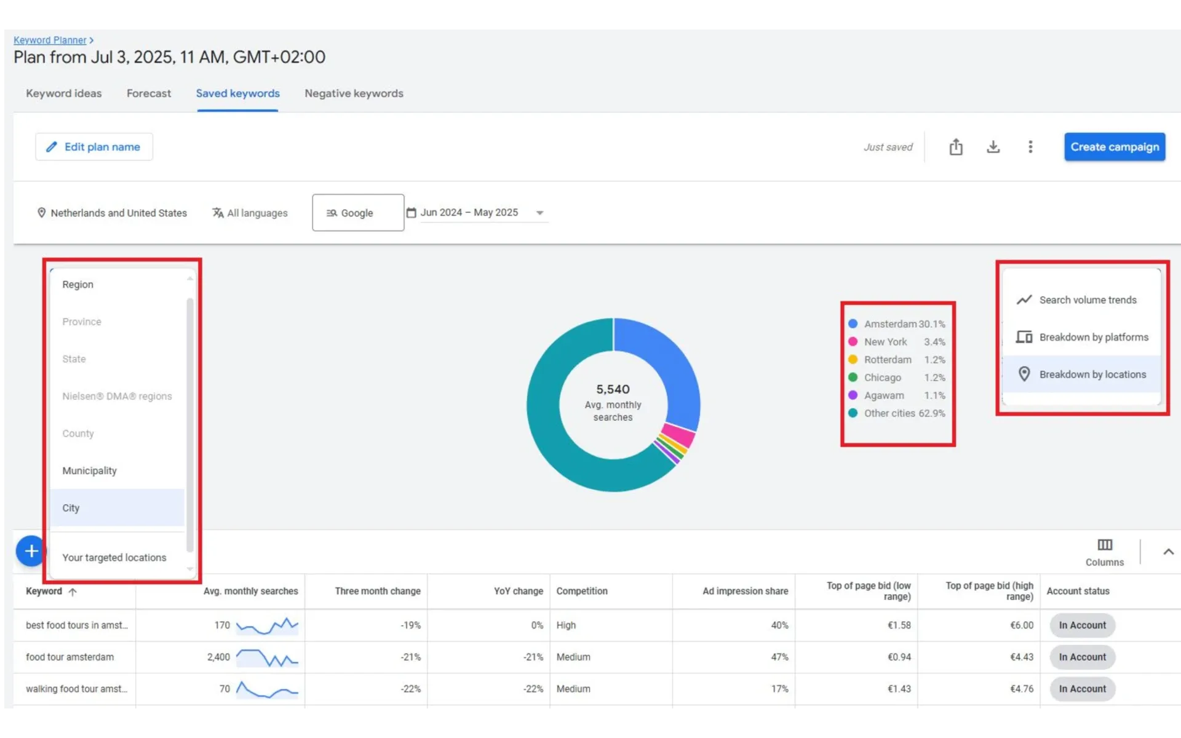Viewport: 1181px width, 738px height.
Task: Open the All languages filter
Action: pos(250,213)
